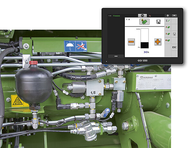Screen dimensions: 193x148
Task: Click the Krone logo in status bar
Action: click(117, 15)
